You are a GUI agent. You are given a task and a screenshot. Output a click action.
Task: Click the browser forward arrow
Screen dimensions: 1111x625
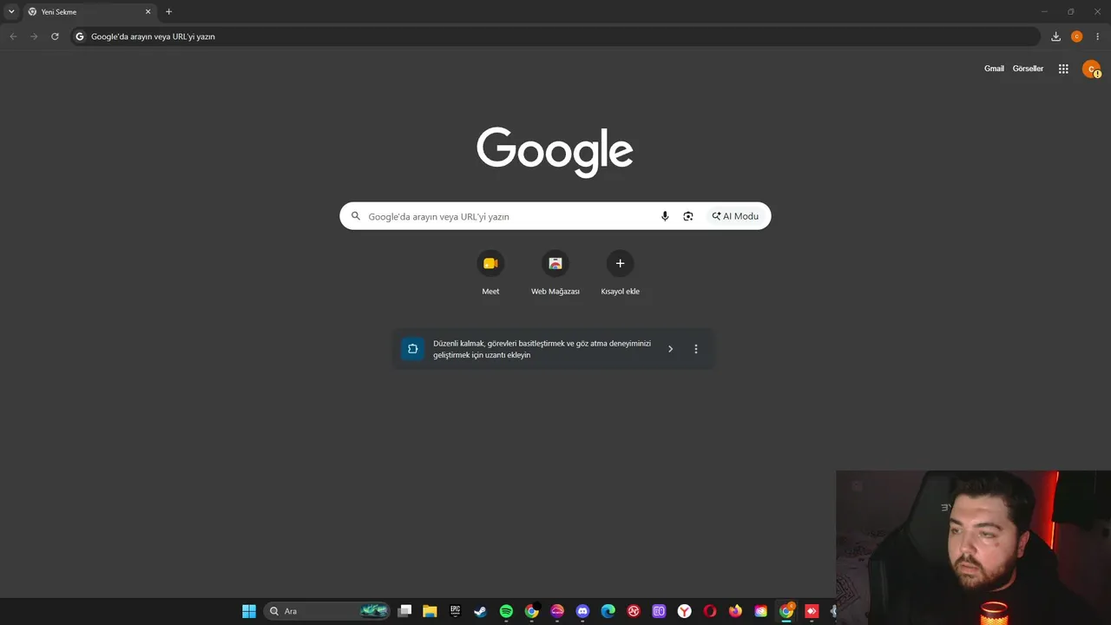point(34,36)
